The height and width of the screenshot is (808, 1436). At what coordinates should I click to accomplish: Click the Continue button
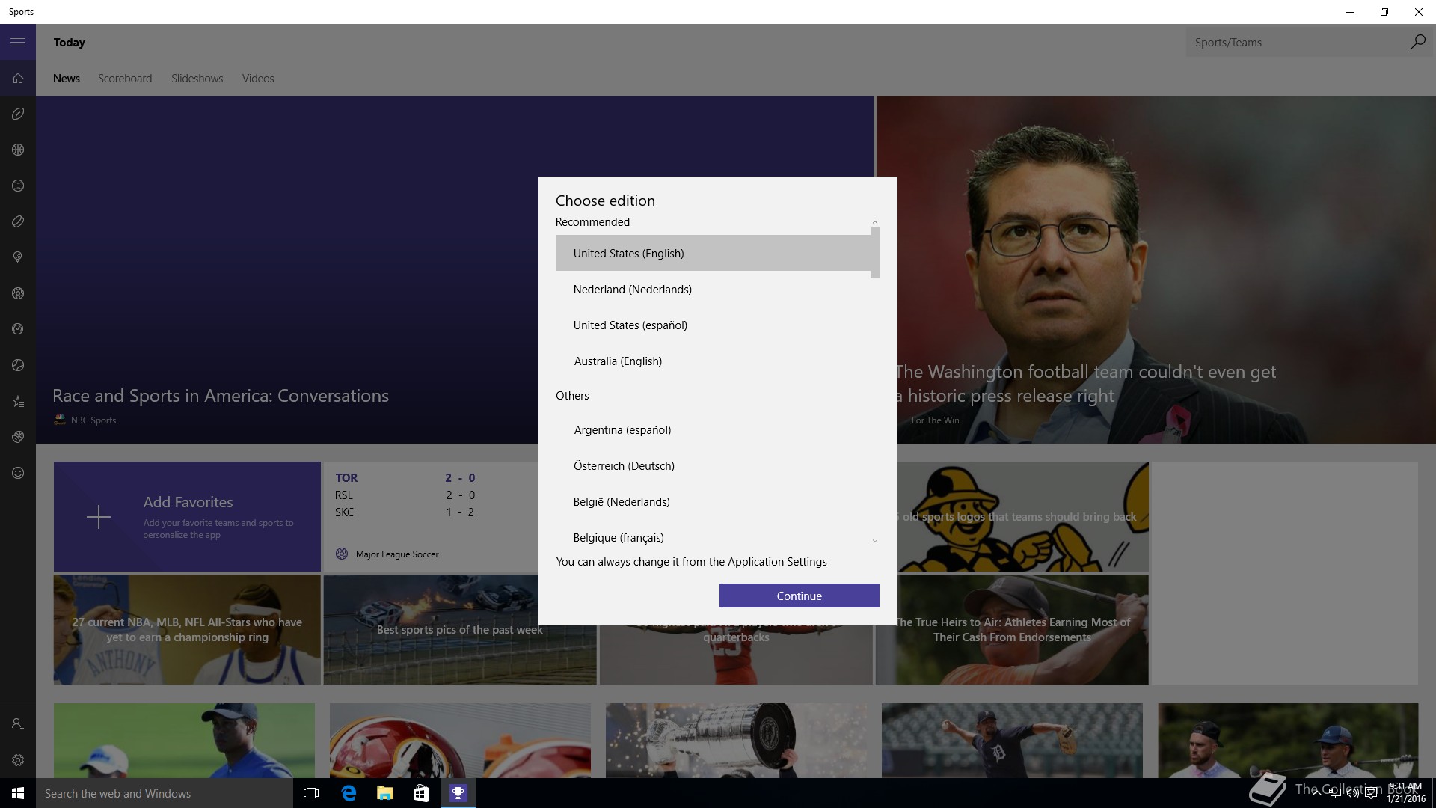[799, 596]
